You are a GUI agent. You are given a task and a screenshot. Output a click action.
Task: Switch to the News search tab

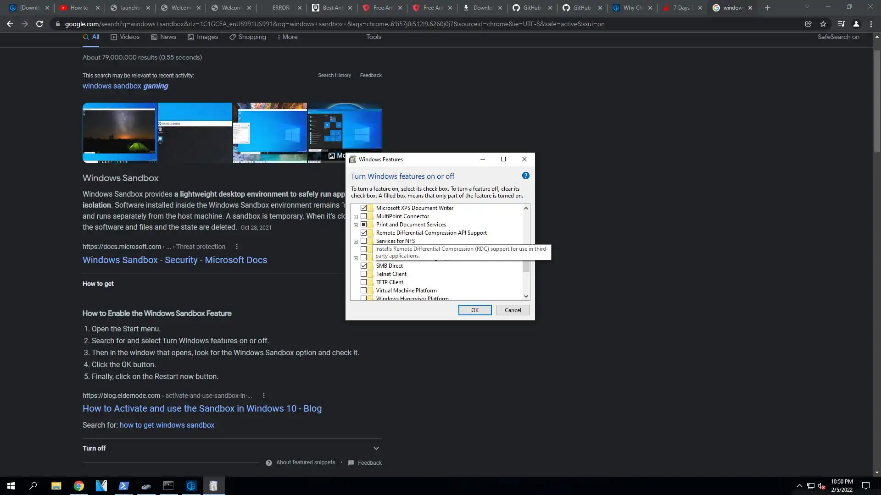click(x=164, y=37)
